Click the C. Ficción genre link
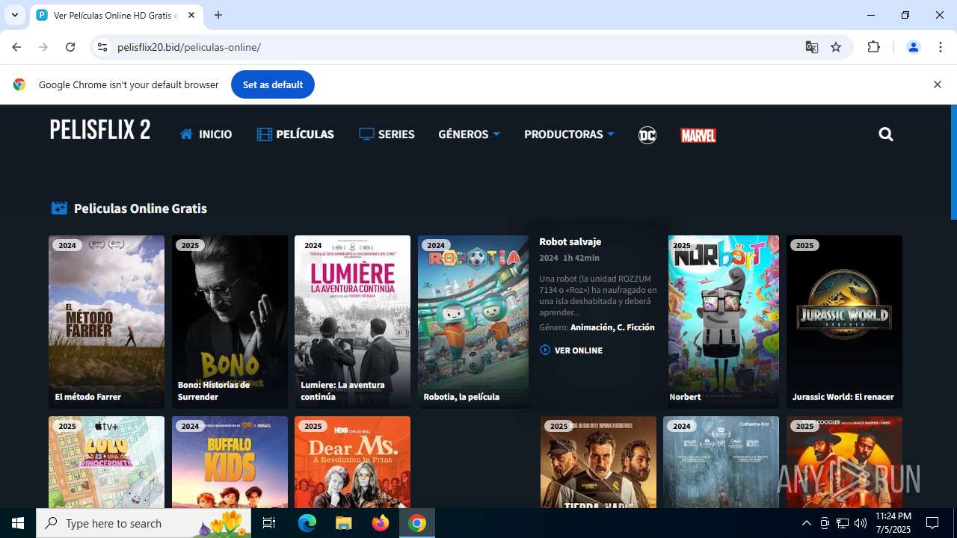This screenshot has width=957, height=538. (x=635, y=327)
